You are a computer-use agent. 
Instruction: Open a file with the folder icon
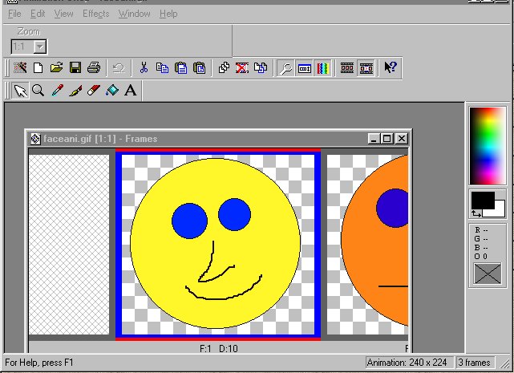click(57, 68)
